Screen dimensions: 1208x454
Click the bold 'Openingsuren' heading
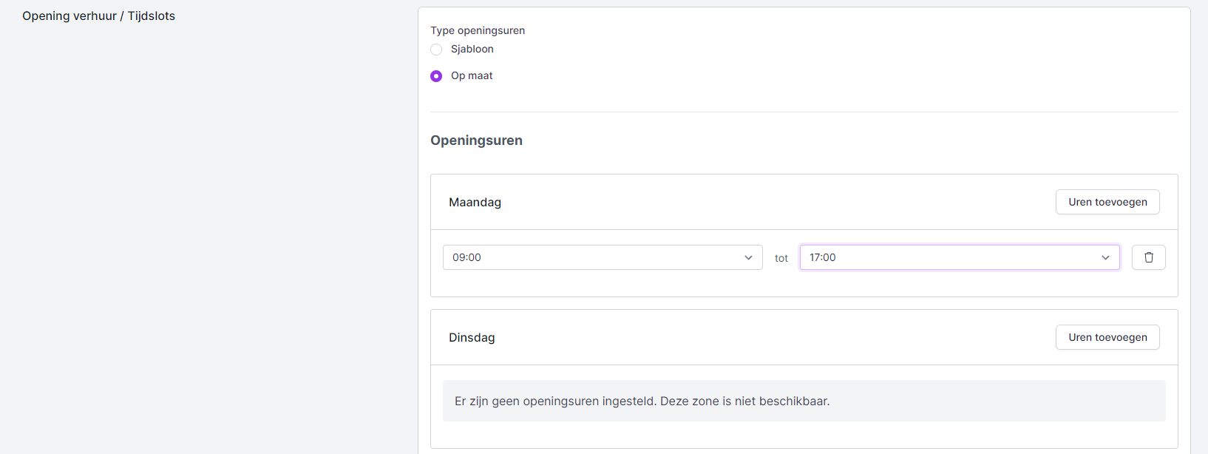476,140
